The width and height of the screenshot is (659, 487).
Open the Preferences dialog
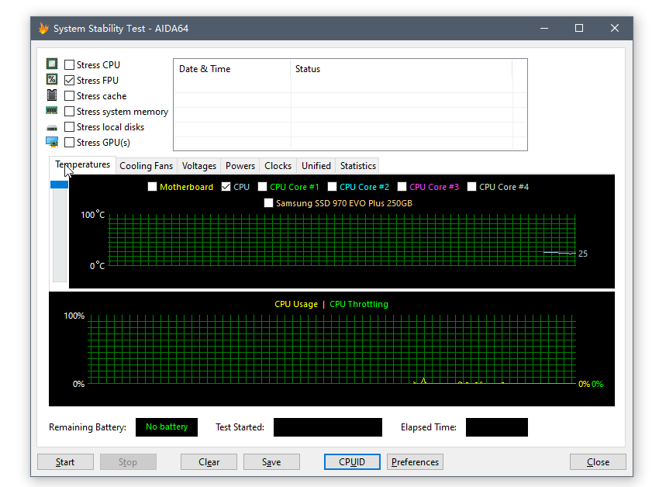[415, 461]
